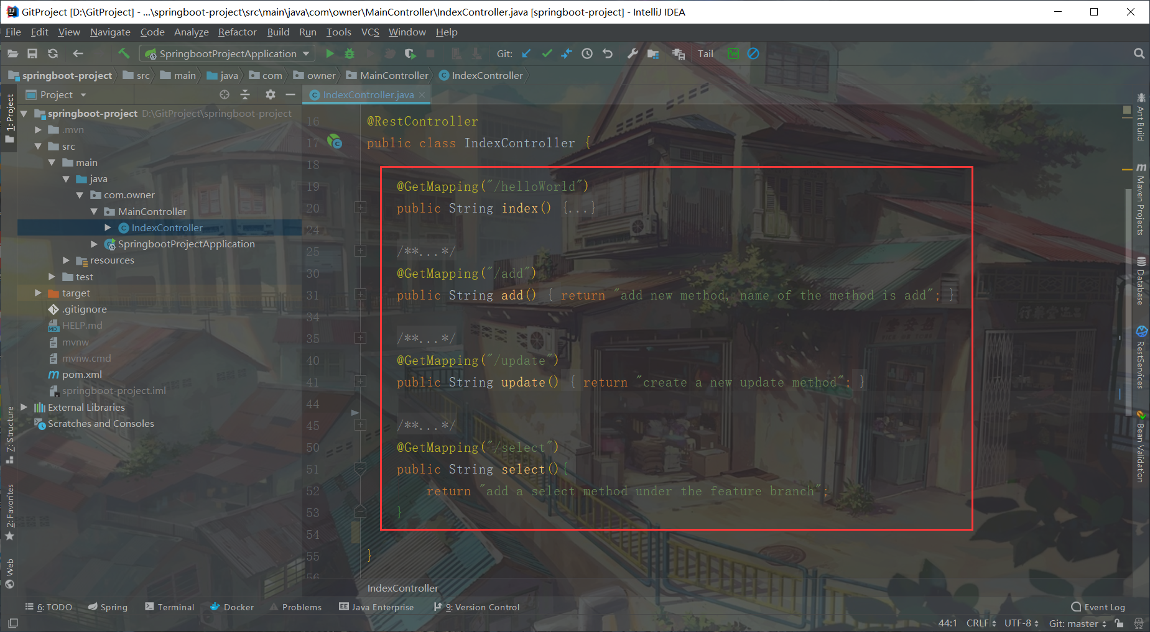
Task: Open the VCS menu
Action: point(370,32)
